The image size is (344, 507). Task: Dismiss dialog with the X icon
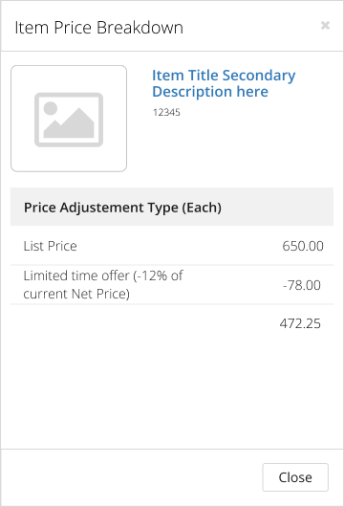[325, 25]
